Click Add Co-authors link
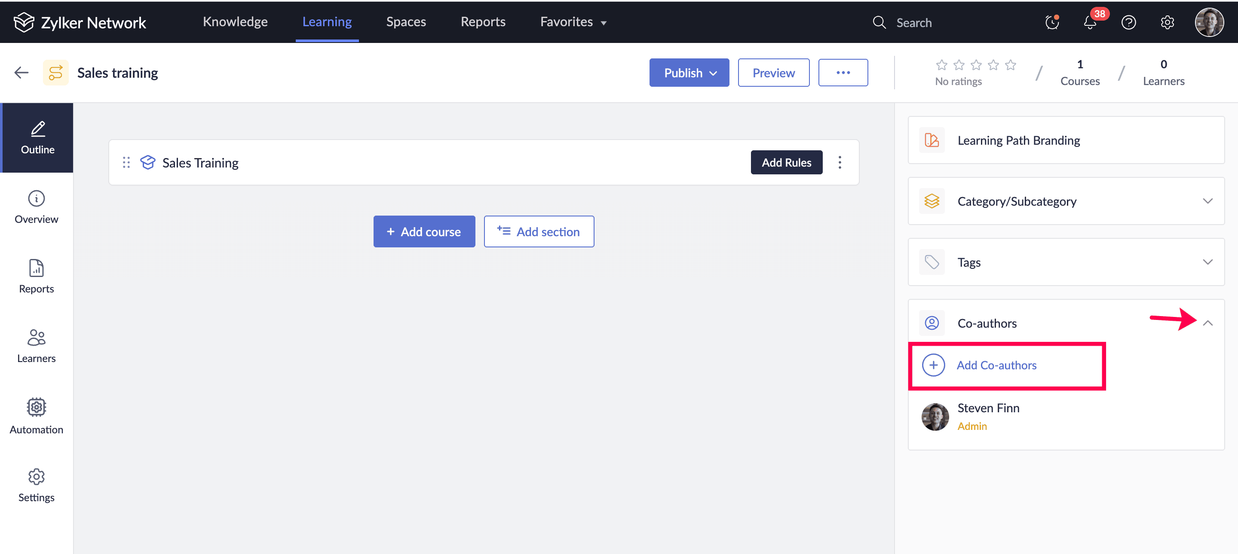The width and height of the screenshot is (1238, 554). (x=996, y=365)
